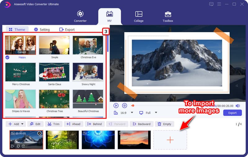This screenshot has height=157, width=248.
Task: Switch to the Setting tab
Action: pos(42,29)
